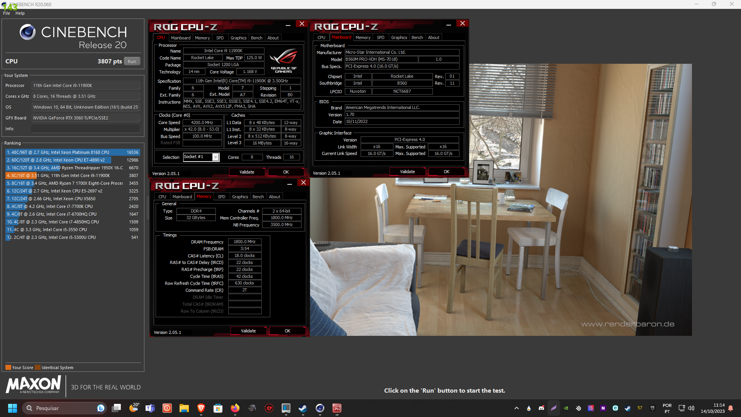The width and height of the screenshot is (741, 417).
Task: Click the purple feather tray icon
Action: (x=554, y=408)
